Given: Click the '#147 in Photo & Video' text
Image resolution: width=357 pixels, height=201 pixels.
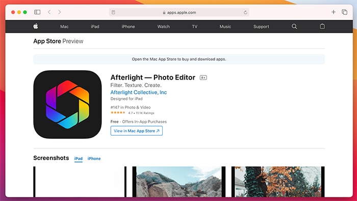Looking at the screenshot, I should 131,107.
